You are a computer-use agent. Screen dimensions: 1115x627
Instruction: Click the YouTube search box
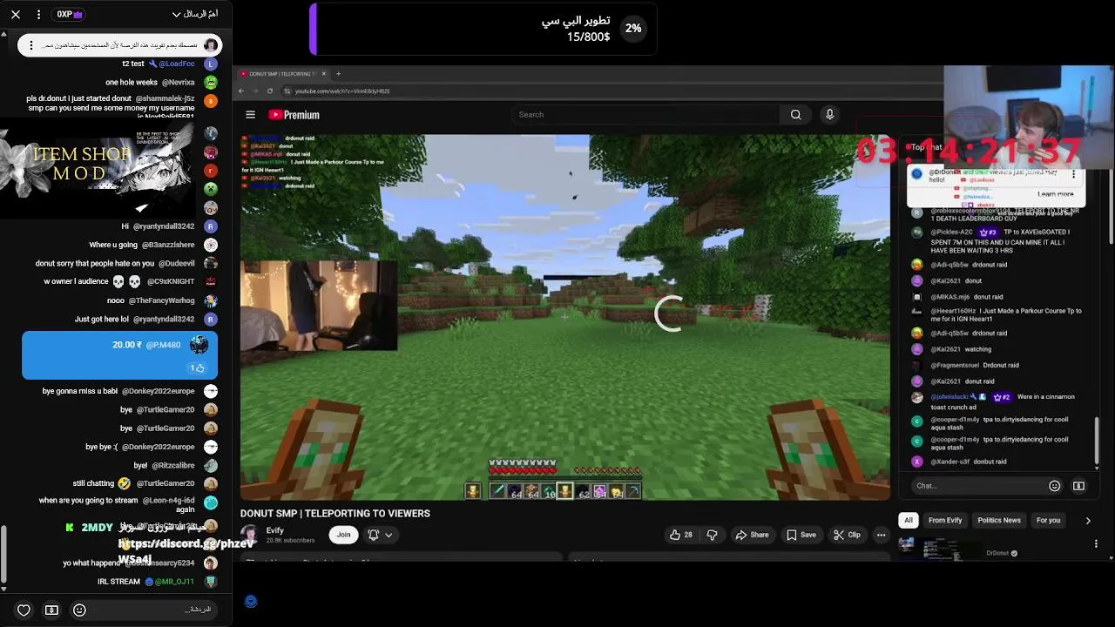pyautogui.click(x=645, y=115)
